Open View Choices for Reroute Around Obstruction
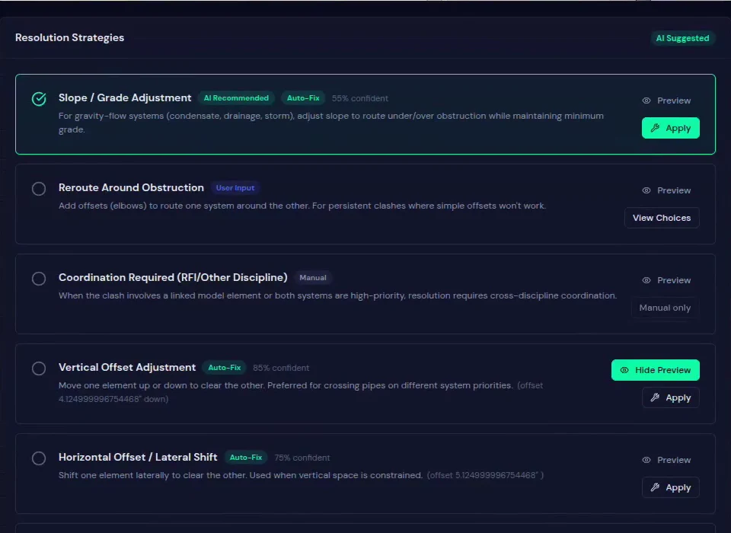The height and width of the screenshot is (533, 731). [662, 218]
